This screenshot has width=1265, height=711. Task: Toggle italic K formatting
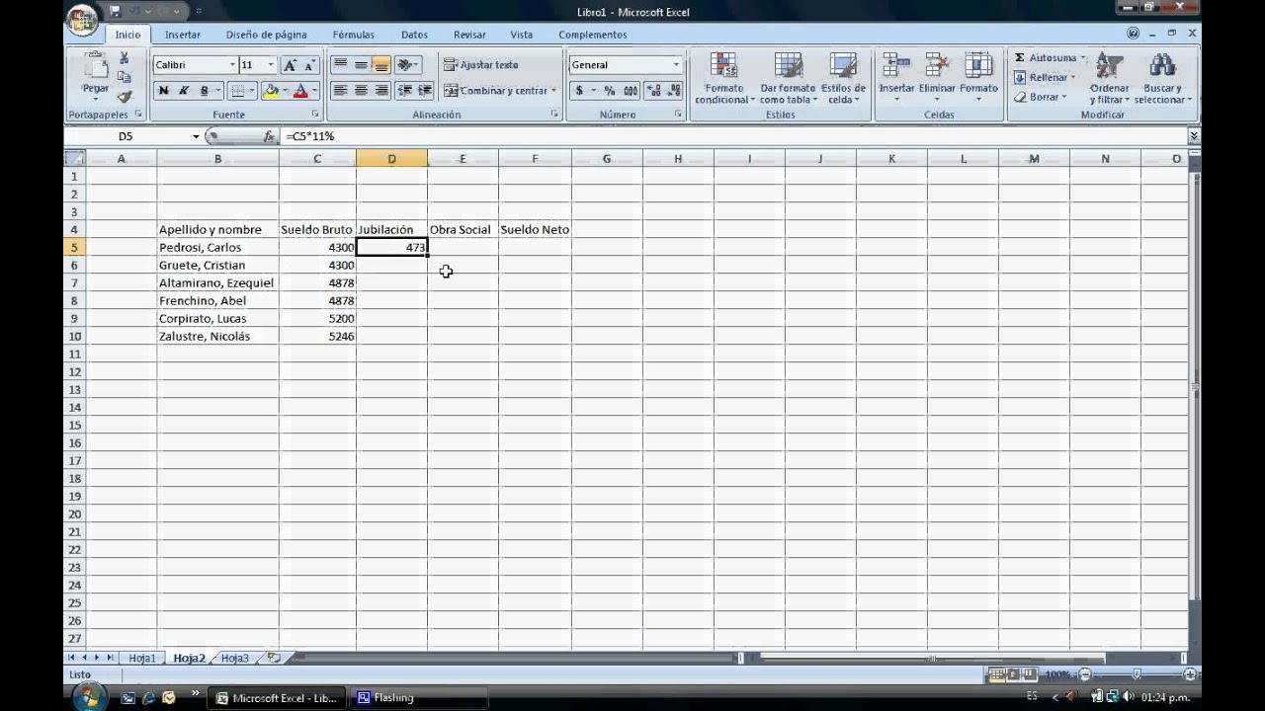(x=184, y=91)
